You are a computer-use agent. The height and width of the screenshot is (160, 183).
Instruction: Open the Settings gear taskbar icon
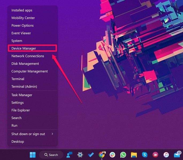click(x=80, y=155)
